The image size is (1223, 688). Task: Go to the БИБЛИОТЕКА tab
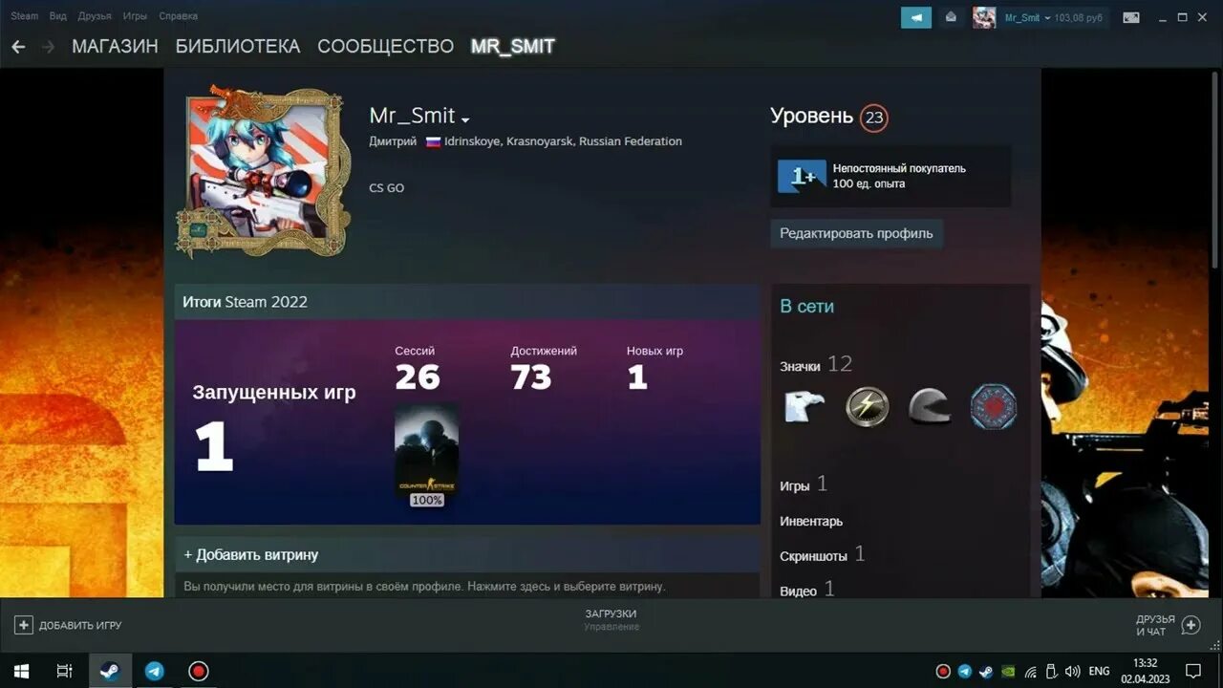coord(238,46)
